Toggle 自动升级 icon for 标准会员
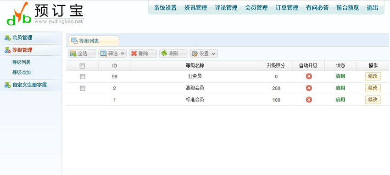This screenshot has height=175, width=390. 309,100
